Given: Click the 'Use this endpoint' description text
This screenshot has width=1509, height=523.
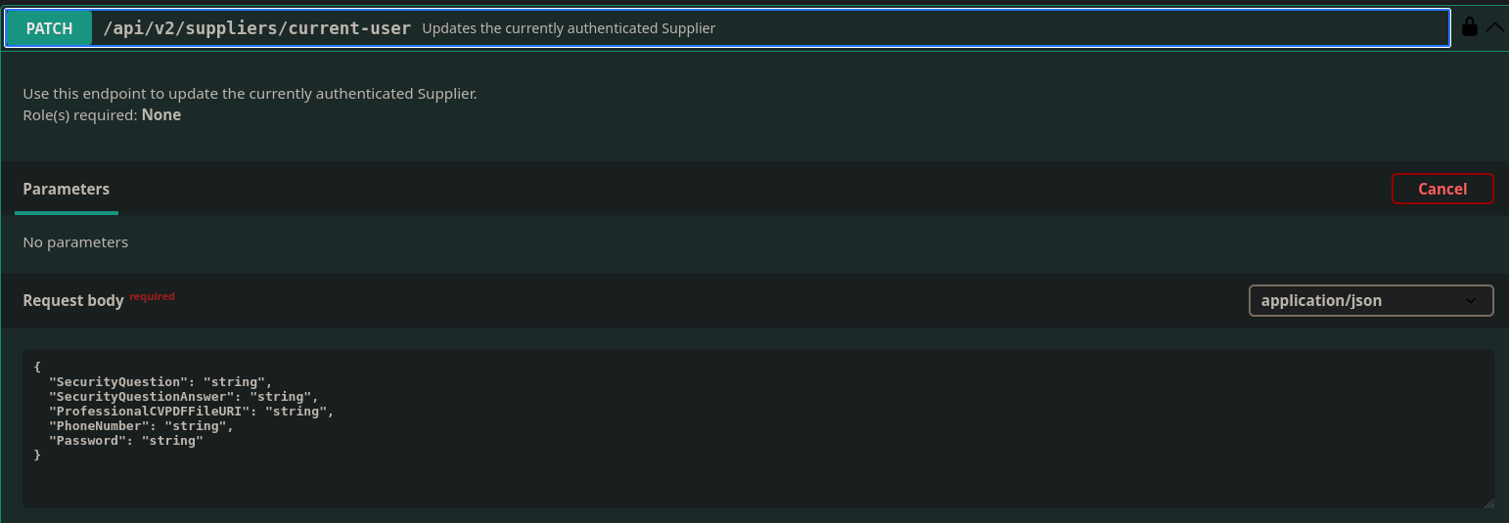Looking at the screenshot, I should click(250, 94).
